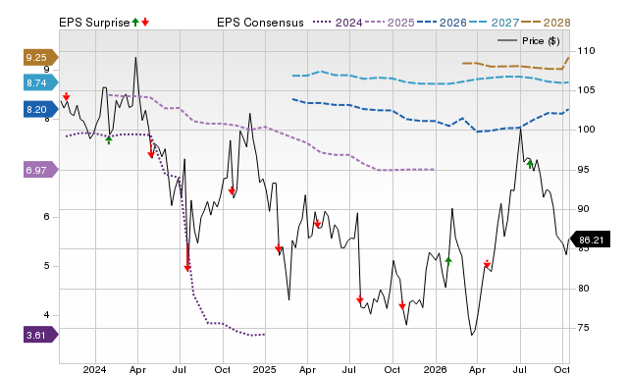The height and width of the screenshot is (375, 628).
Task: Click the 2025 x-axis label
Action: point(265,369)
